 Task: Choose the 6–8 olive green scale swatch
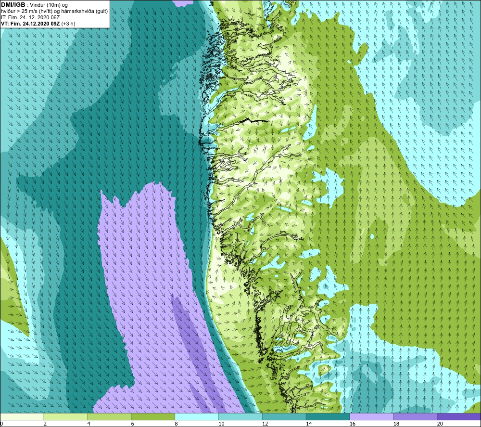tap(153, 416)
